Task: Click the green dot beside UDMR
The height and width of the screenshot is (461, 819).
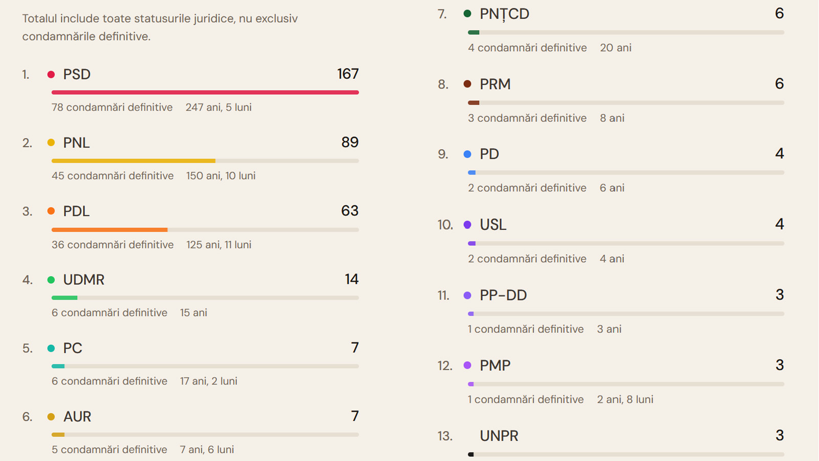Action: [51, 280]
